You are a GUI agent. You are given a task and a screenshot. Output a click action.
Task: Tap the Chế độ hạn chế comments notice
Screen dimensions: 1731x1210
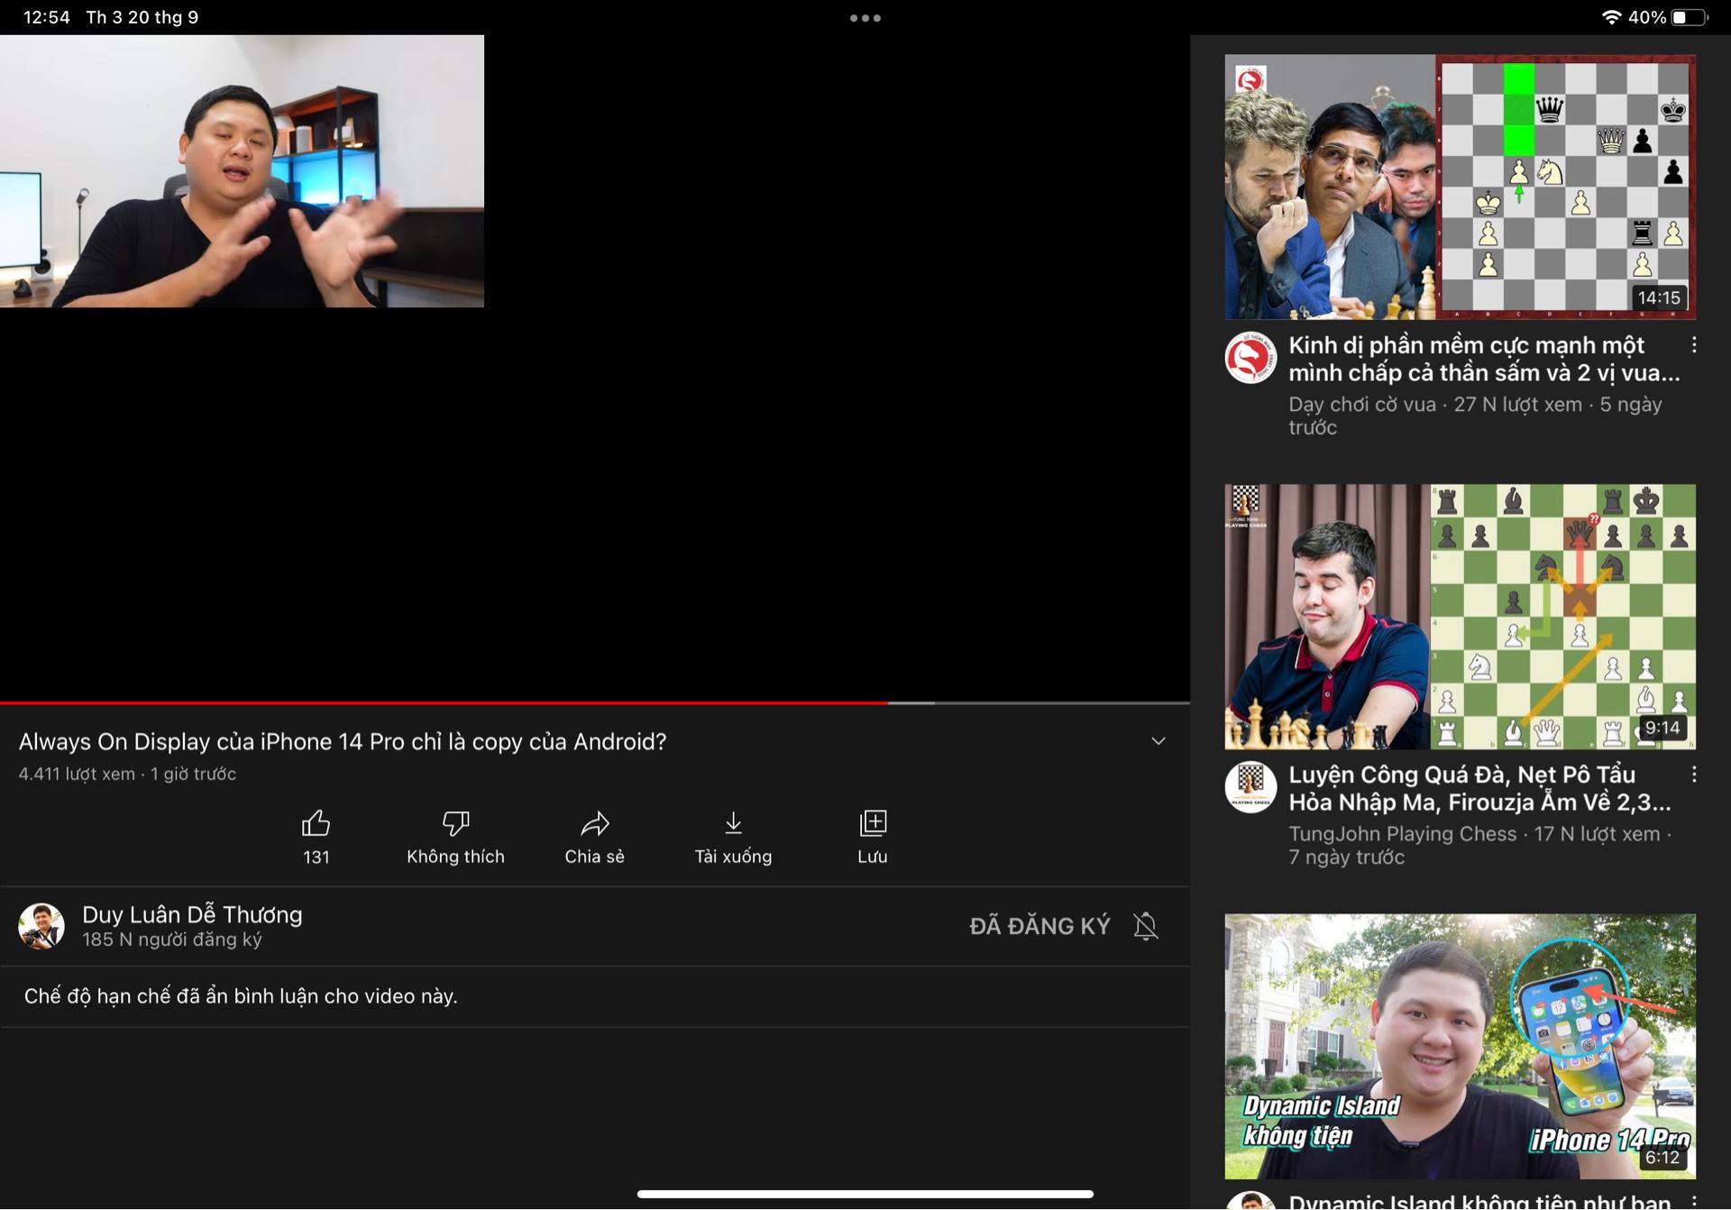[241, 996]
